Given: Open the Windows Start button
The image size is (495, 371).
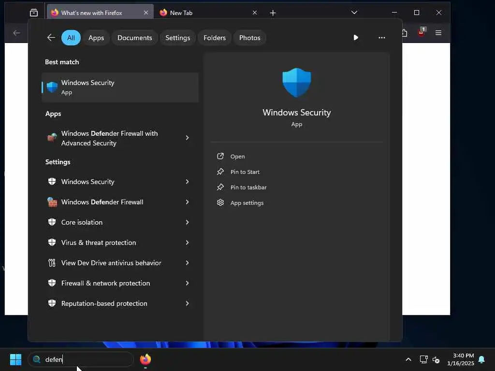Looking at the screenshot, I should coord(15,359).
